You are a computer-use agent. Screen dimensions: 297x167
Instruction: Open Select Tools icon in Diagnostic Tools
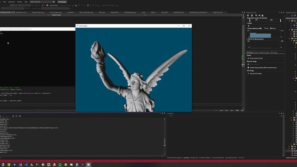252,15
